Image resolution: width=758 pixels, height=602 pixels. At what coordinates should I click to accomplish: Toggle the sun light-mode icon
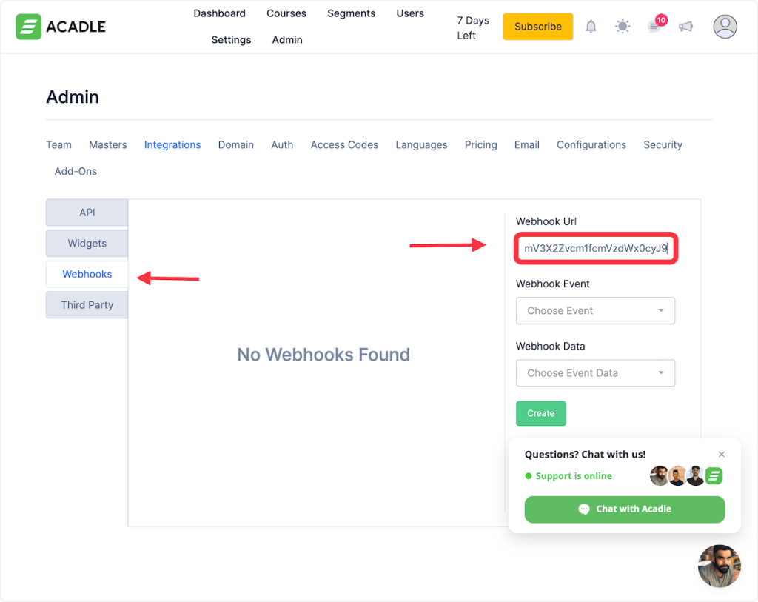click(x=623, y=27)
